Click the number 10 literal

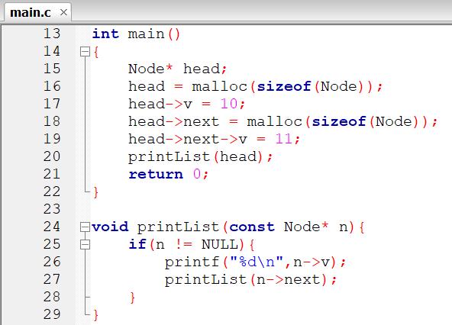[x=229, y=104]
